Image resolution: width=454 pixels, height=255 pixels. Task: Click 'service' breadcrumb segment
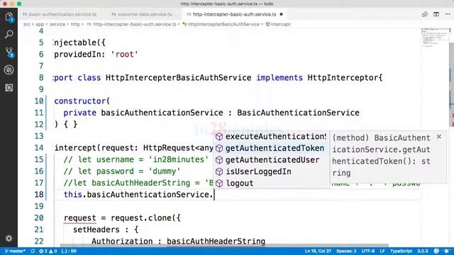point(57,24)
